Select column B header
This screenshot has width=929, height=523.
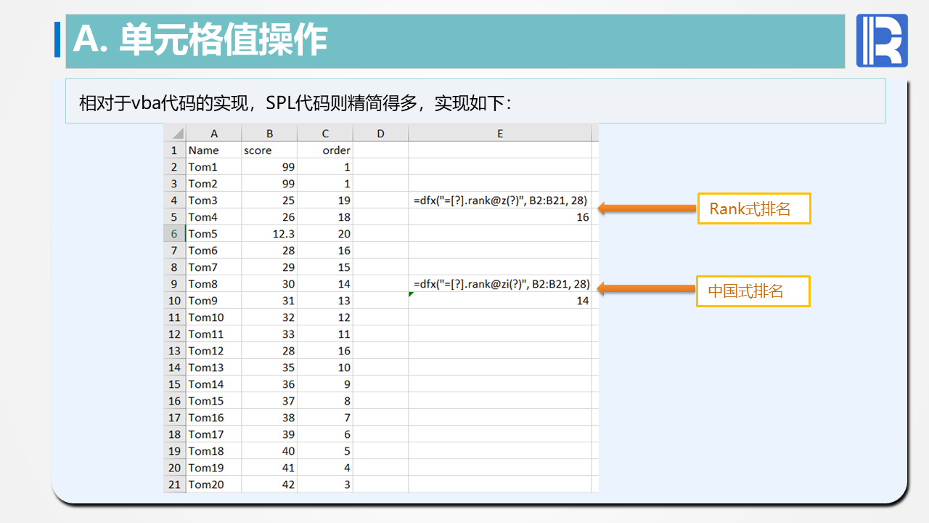(x=269, y=134)
